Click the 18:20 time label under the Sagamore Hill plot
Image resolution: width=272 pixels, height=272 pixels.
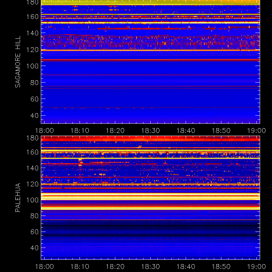click(115, 131)
